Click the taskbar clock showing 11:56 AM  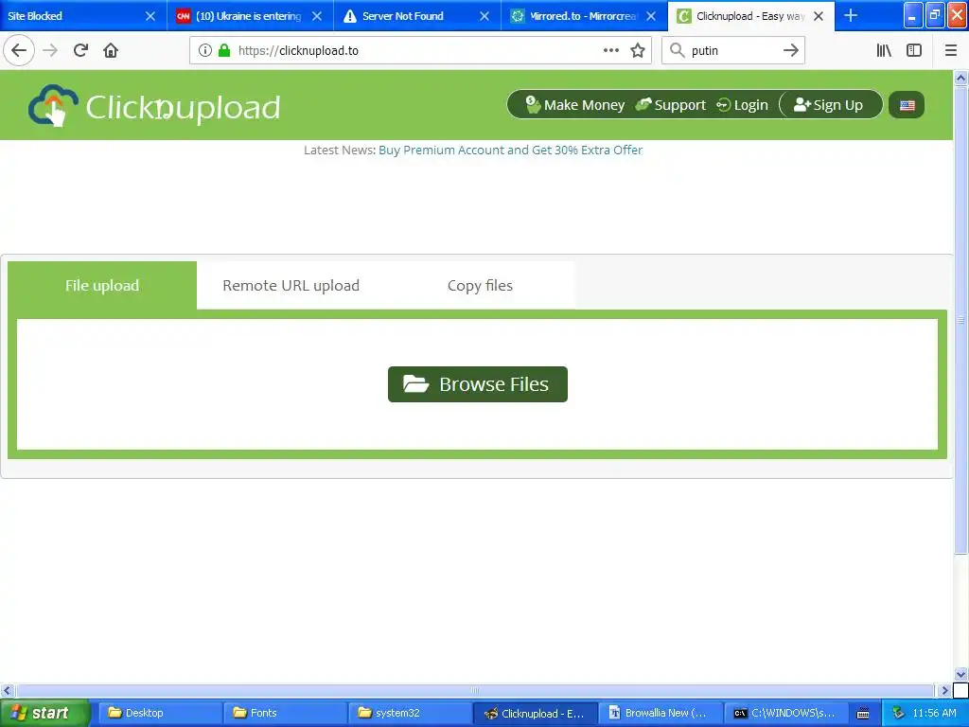pos(934,713)
